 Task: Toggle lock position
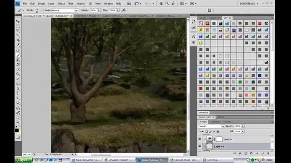pos(214,131)
